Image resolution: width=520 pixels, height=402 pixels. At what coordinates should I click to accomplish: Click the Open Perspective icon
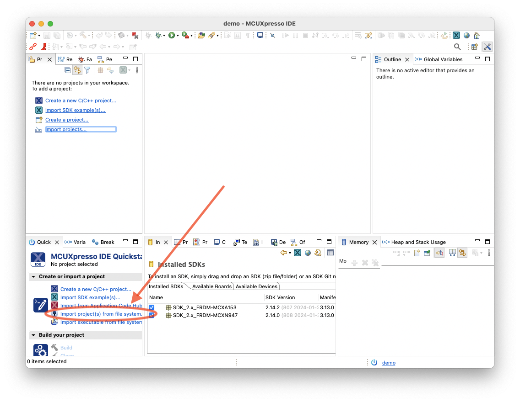[475, 47]
